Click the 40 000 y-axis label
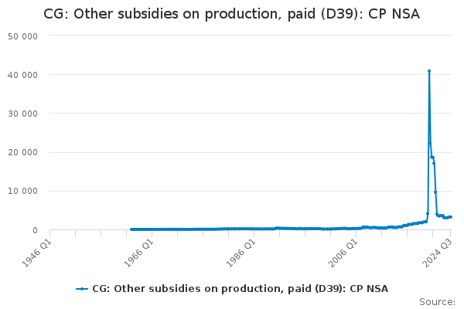This screenshot has height=309, width=464. point(23,75)
